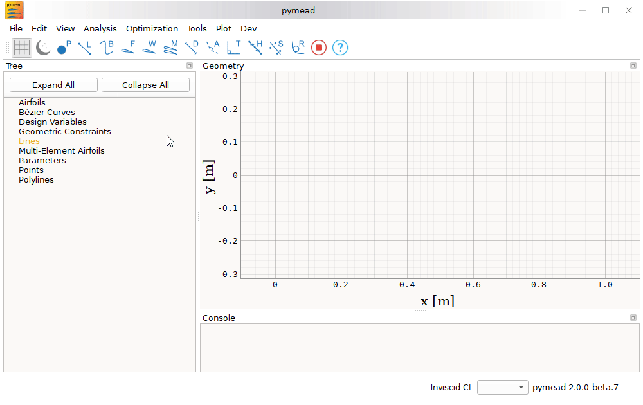
Task: Open the Optimization menu
Action: click(152, 28)
